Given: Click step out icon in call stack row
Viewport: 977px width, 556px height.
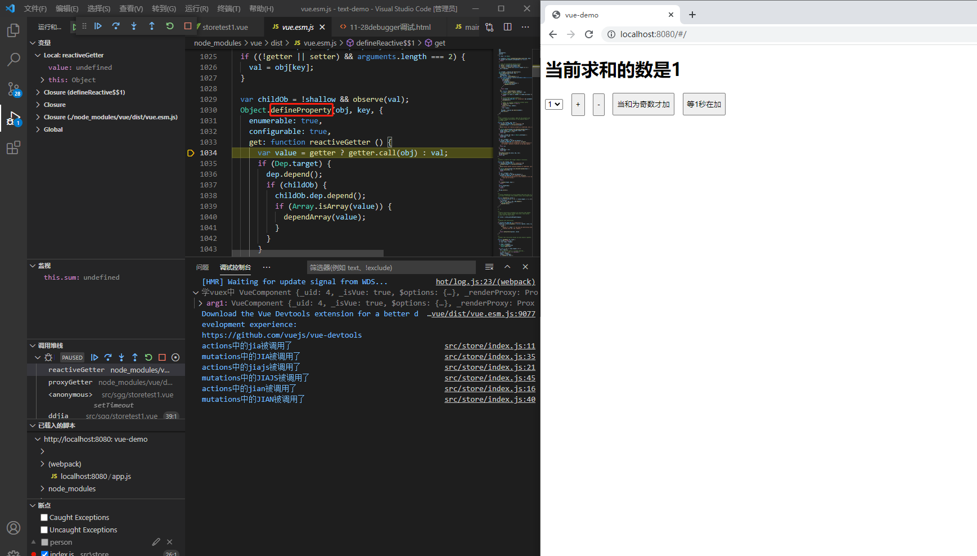Looking at the screenshot, I should 135,357.
